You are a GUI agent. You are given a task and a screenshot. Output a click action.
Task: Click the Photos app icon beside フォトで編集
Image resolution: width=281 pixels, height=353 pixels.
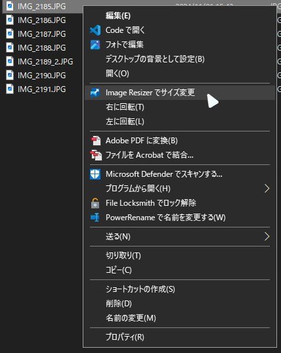coord(95,45)
